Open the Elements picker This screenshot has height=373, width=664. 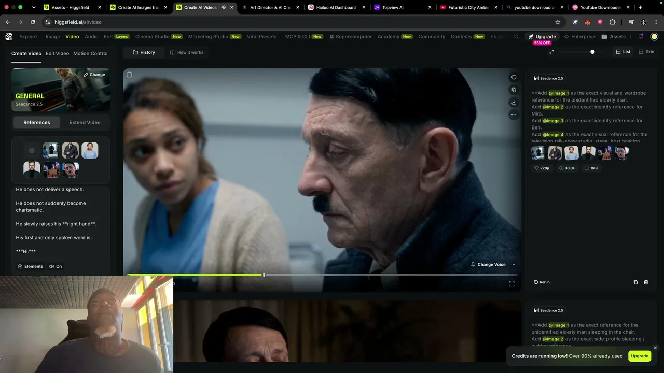[31, 266]
